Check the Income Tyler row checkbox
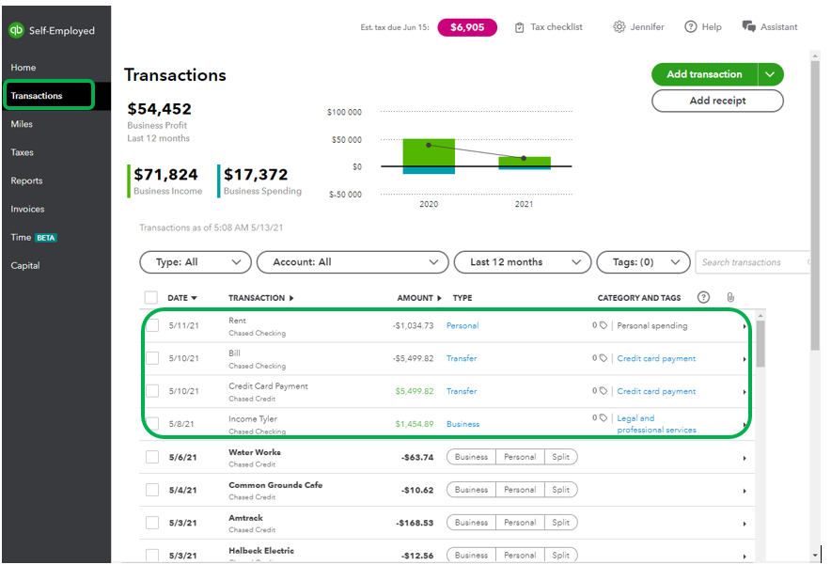The image size is (831, 565). coord(152,423)
